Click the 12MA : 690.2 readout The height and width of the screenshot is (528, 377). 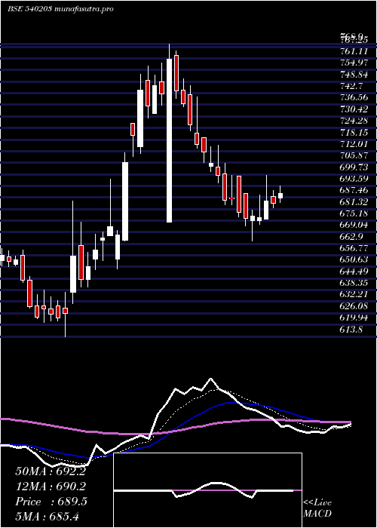click(51, 487)
